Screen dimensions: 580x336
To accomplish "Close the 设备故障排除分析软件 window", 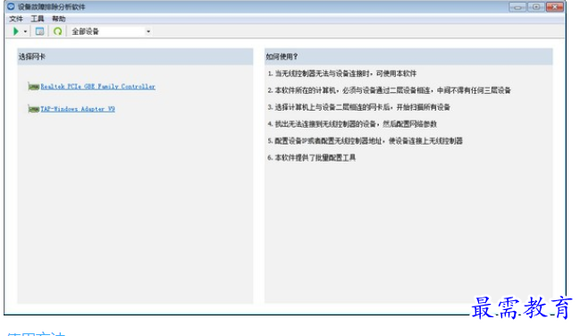I will (x=554, y=6).
